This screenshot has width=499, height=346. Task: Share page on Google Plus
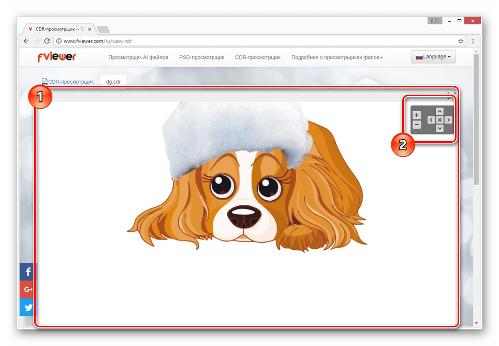[x=27, y=290]
